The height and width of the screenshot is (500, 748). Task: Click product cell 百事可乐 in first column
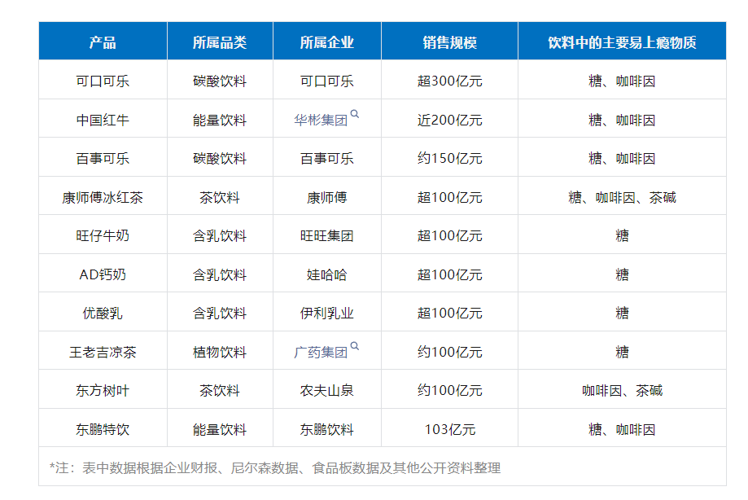coord(103,159)
